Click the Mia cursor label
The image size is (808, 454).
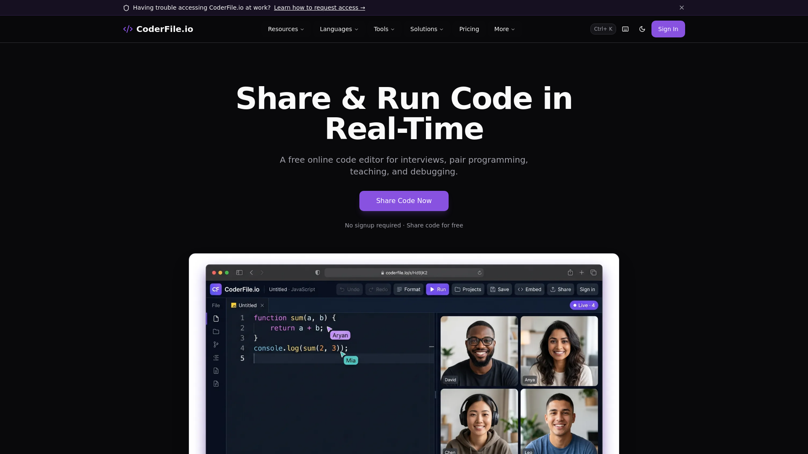tap(351, 360)
